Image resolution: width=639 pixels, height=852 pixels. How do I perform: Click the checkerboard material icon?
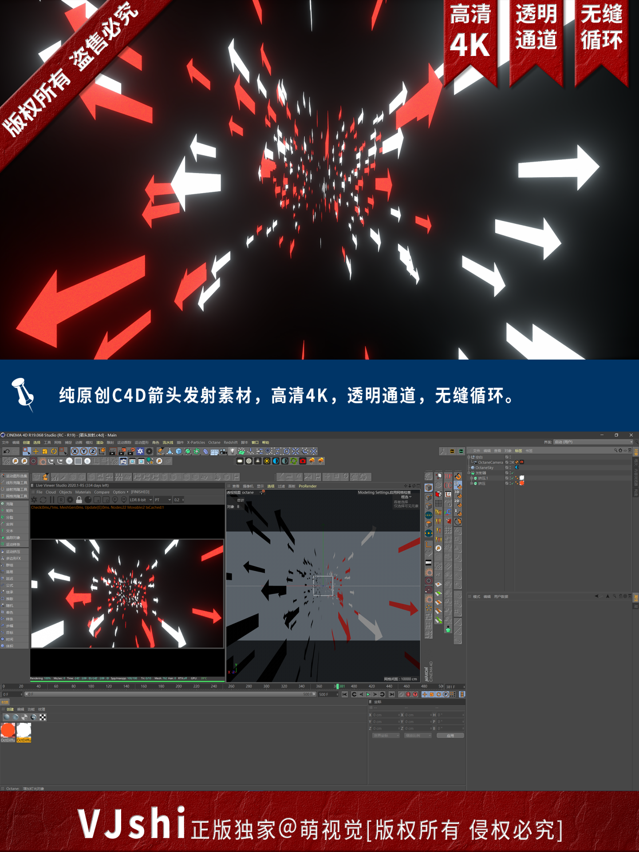tap(43, 717)
